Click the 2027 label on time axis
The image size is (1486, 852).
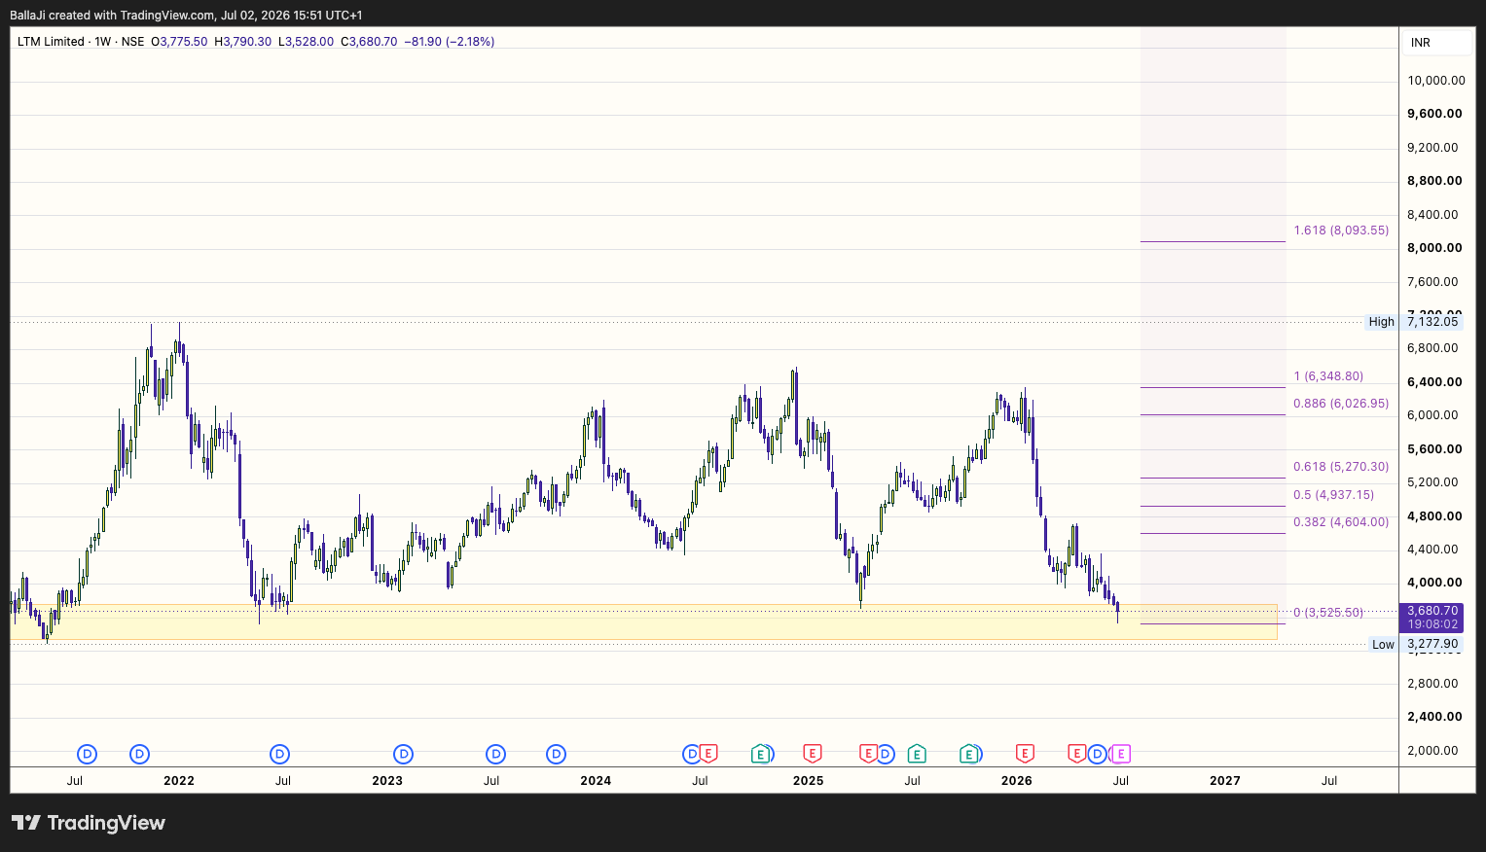[x=1224, y=780]
